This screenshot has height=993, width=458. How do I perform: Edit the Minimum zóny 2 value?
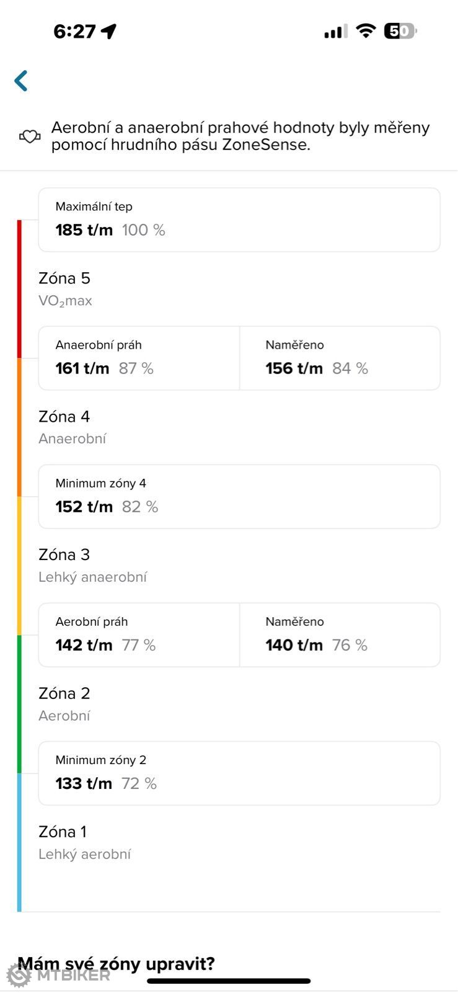(x=239, y=773)
